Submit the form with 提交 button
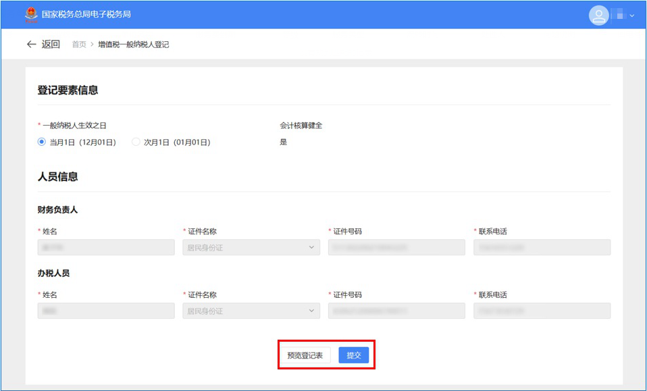Viewport: 647px width, 391px height. 354,355
